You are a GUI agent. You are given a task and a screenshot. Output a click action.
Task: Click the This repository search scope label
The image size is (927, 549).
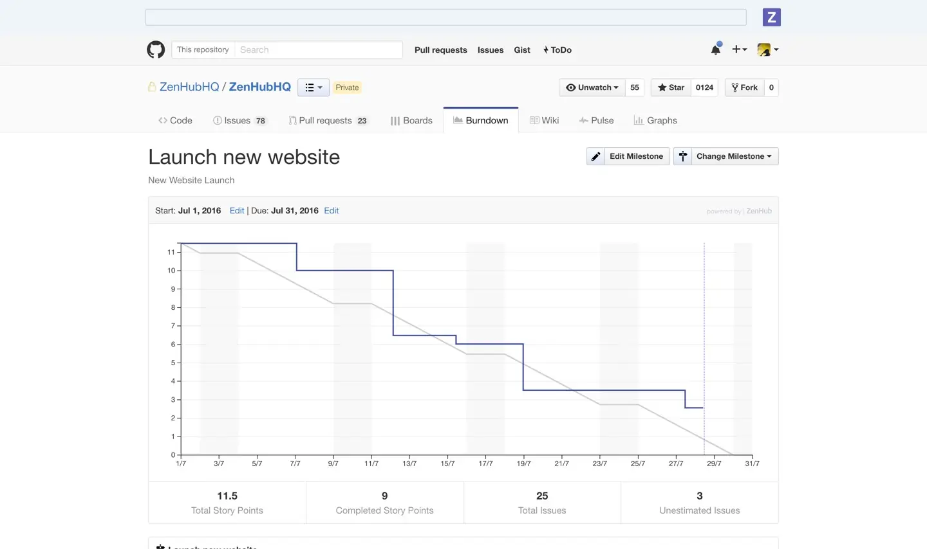coord(203,50)
